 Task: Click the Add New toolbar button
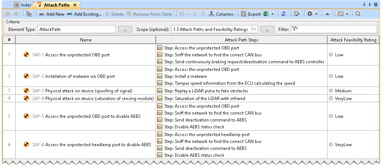52,14
